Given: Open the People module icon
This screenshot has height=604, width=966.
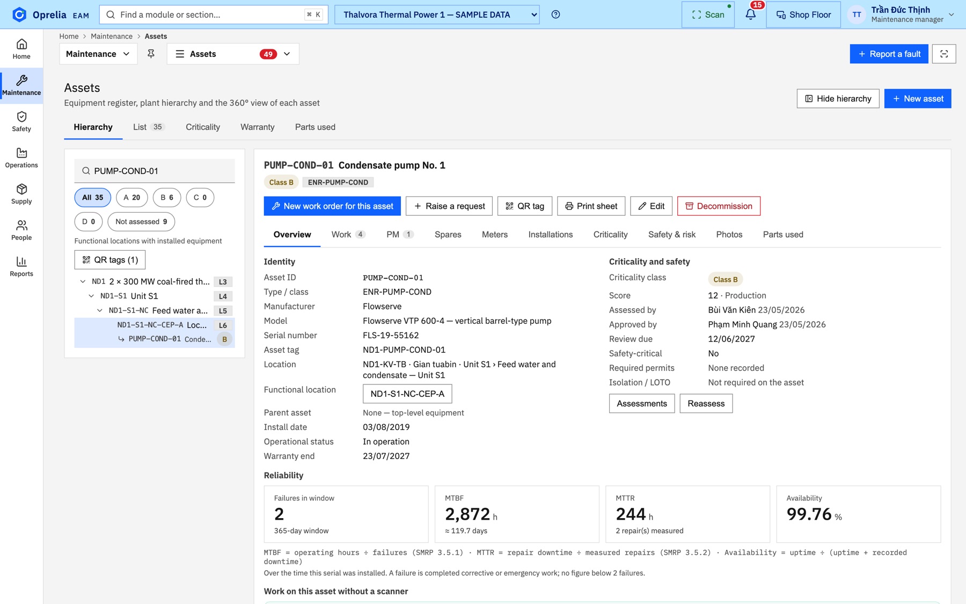Looking at the screenshot, I should (x=21, y=230).
